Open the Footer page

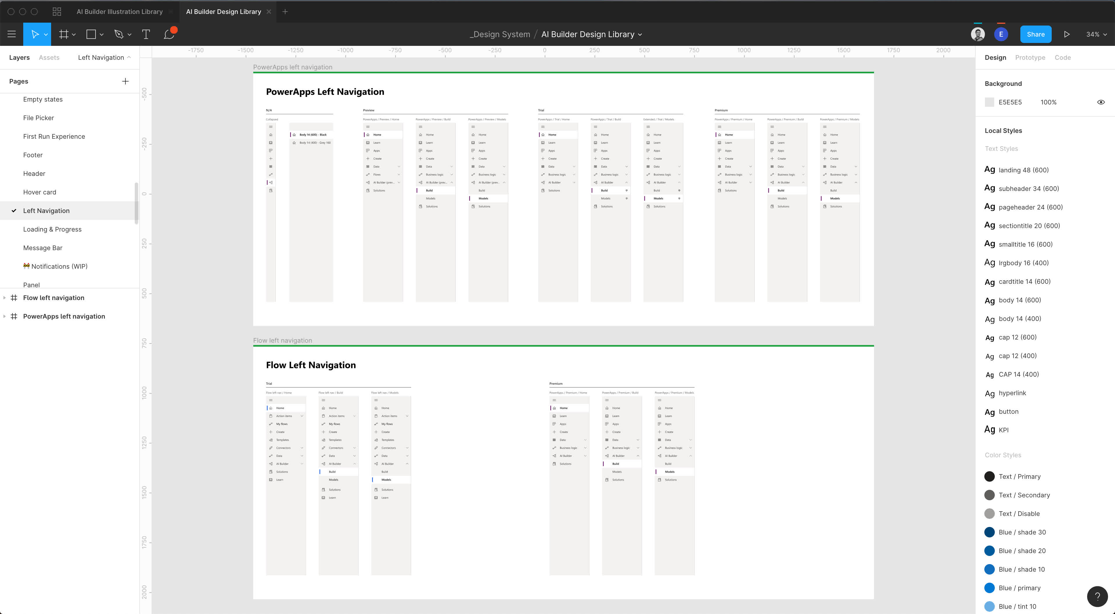(33, 155)
